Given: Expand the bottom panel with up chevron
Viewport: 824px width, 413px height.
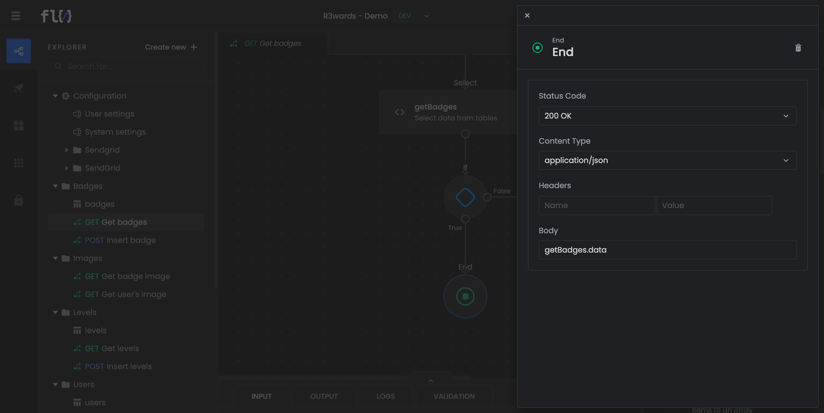Looking at the screenshot, I should pyautogui.click(x=431, y=381).
